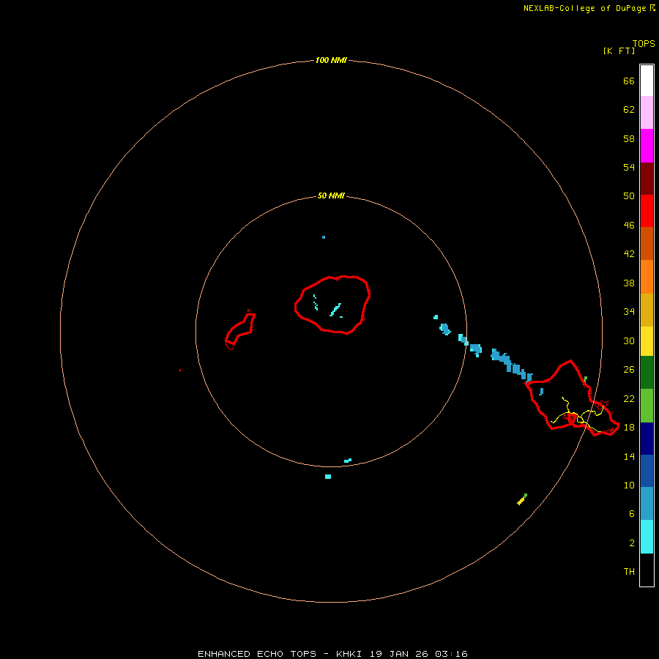
Task: Select the bright red legend color band
Action: 647,211
